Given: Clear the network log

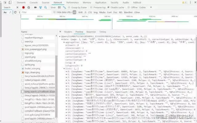Looking at the screenshot, I should click(29, 7).
